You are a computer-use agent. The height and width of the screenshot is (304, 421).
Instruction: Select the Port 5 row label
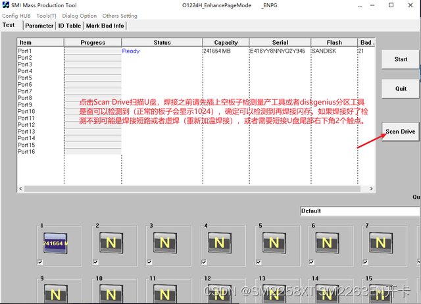coord(25,78)
